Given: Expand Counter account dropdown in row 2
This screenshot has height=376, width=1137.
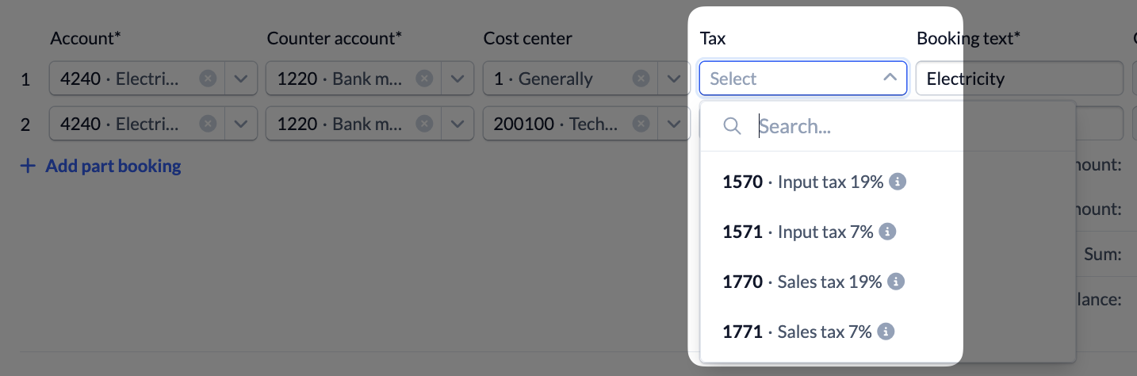Looking at the screenshot, I should [x=458, y=124].
